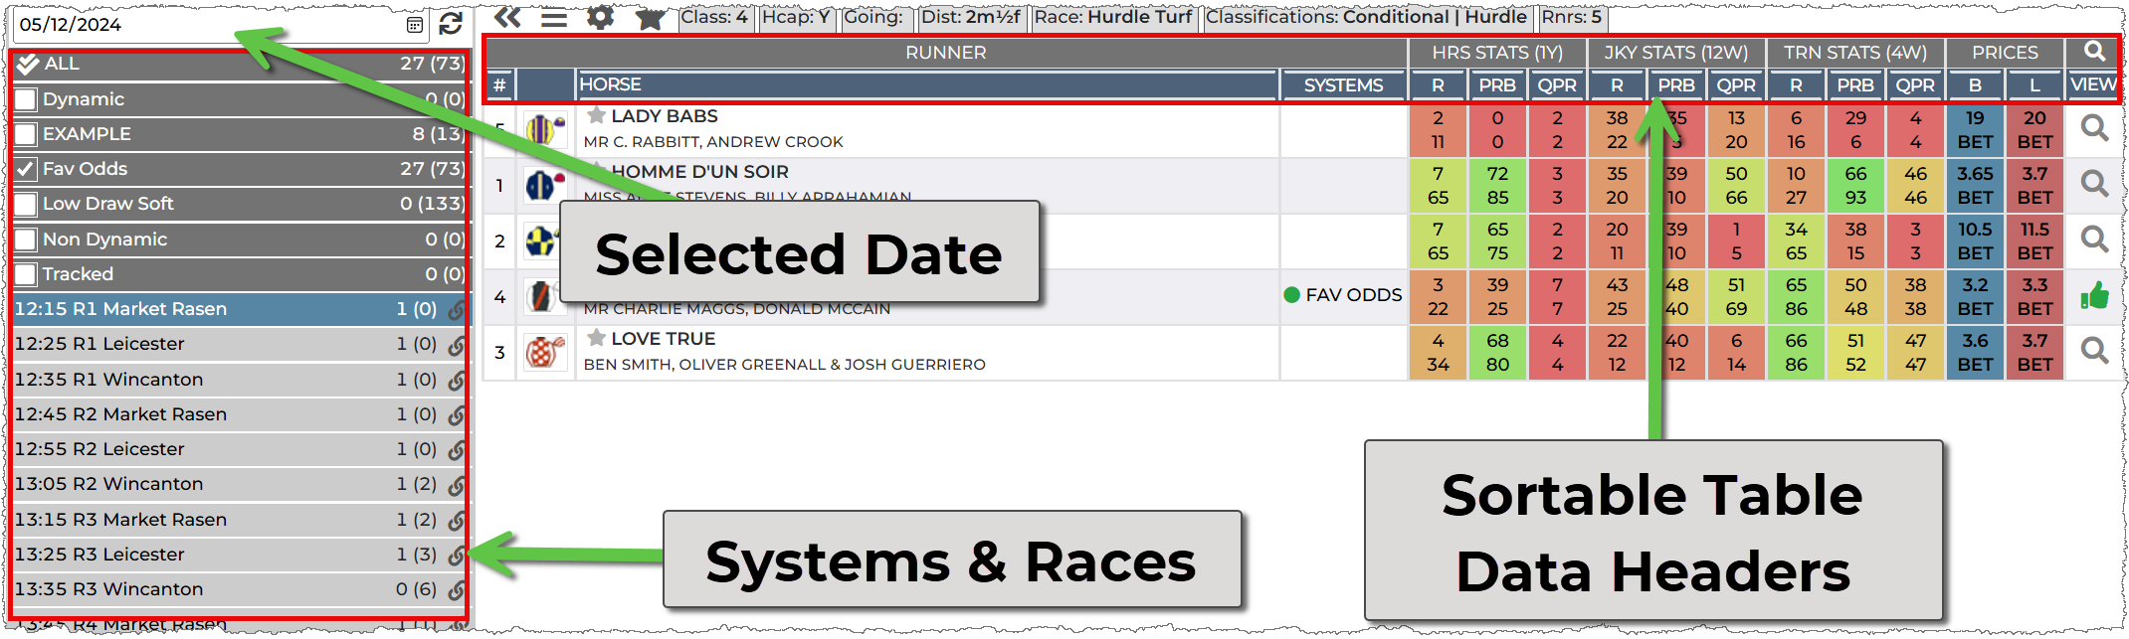Click link icon for 12:15 R1 Market Rasen

(x=456, y=310)
